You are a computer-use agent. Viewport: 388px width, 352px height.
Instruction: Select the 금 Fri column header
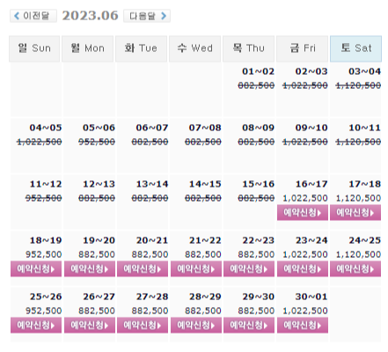302,48
